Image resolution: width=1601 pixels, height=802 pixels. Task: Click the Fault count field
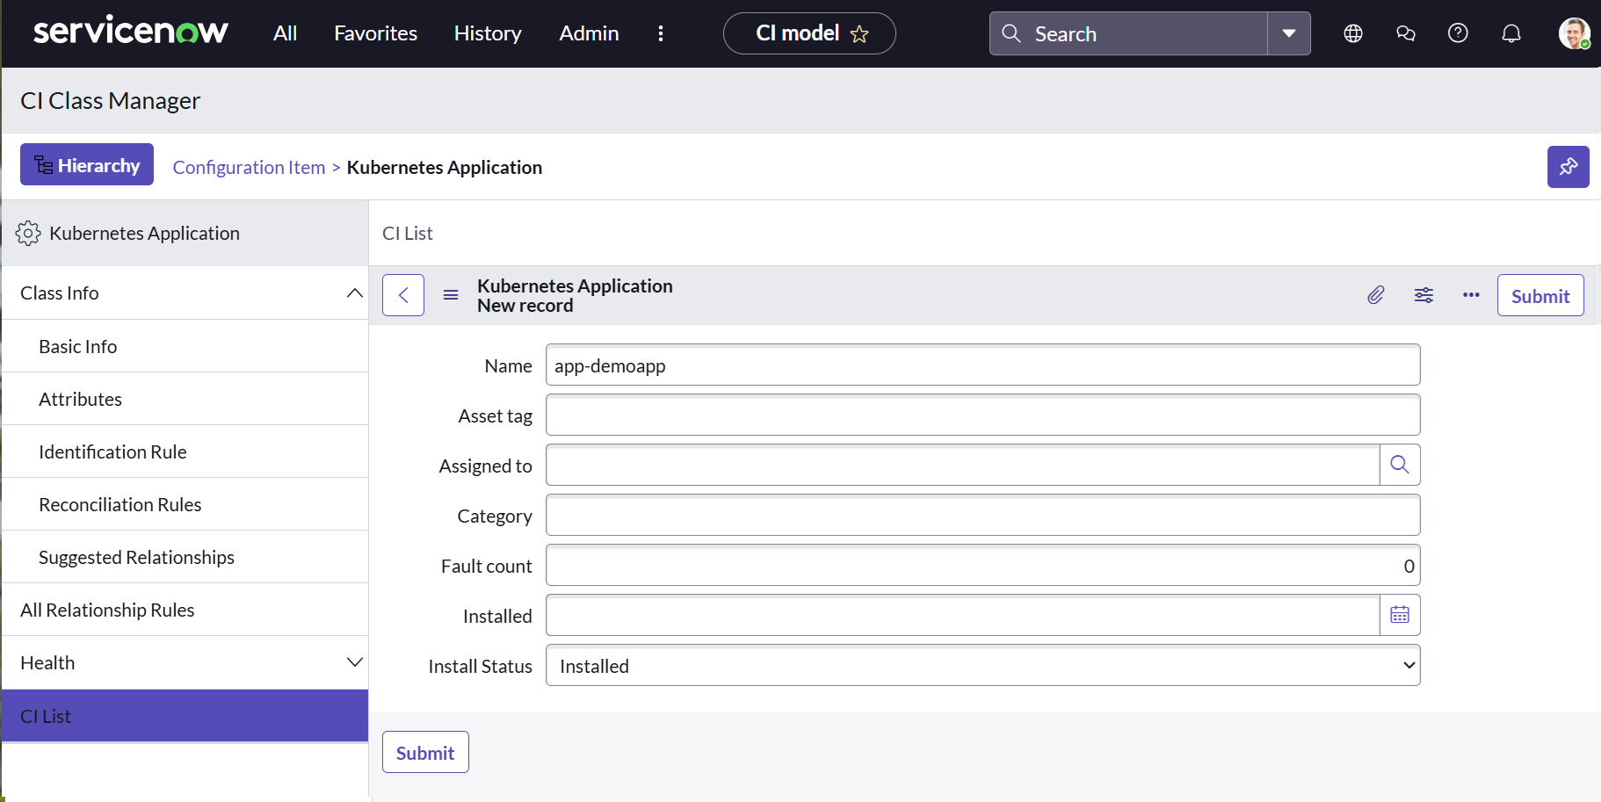pos(982,565)
